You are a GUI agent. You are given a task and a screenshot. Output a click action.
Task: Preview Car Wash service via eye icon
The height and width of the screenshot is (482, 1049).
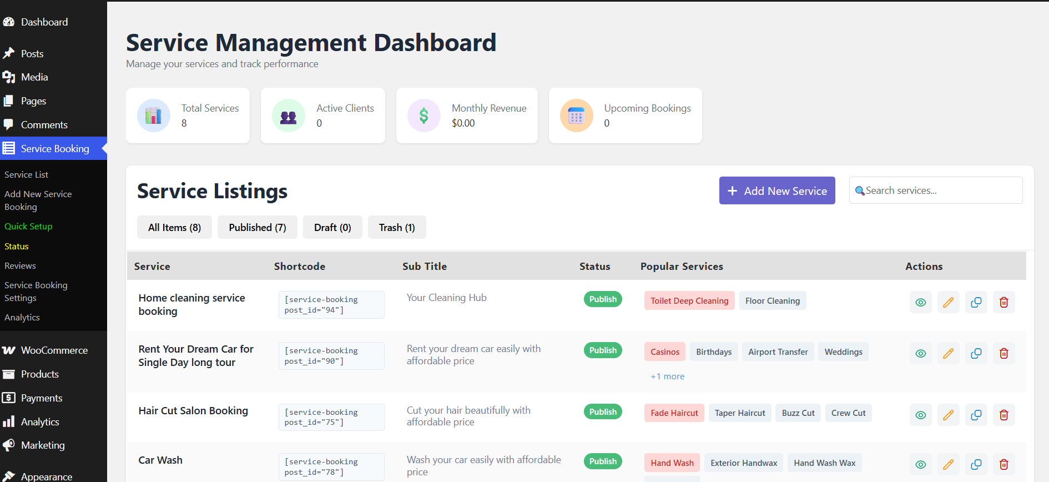point(920,464)
